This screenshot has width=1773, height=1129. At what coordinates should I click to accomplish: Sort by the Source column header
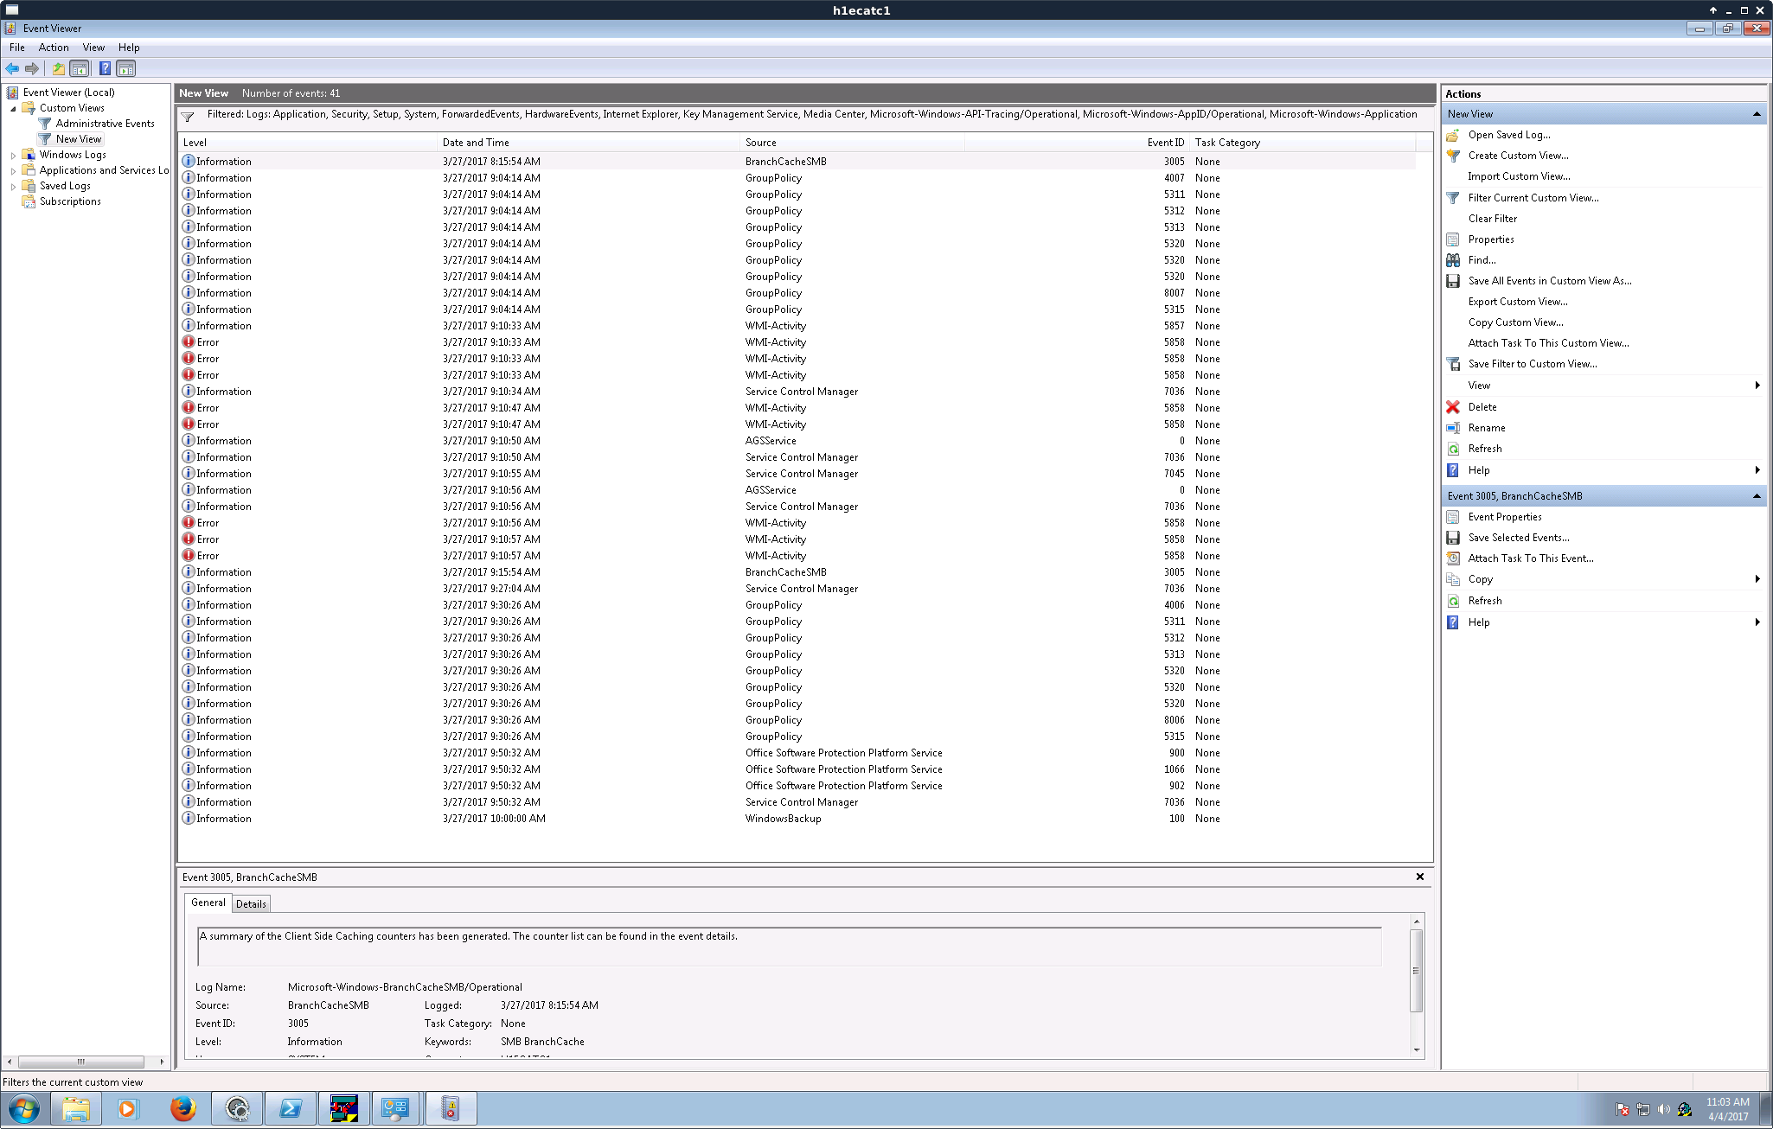(852, 143)
